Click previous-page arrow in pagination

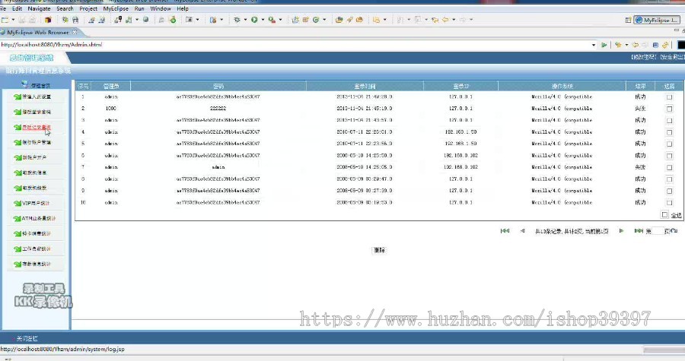point(522,231)
